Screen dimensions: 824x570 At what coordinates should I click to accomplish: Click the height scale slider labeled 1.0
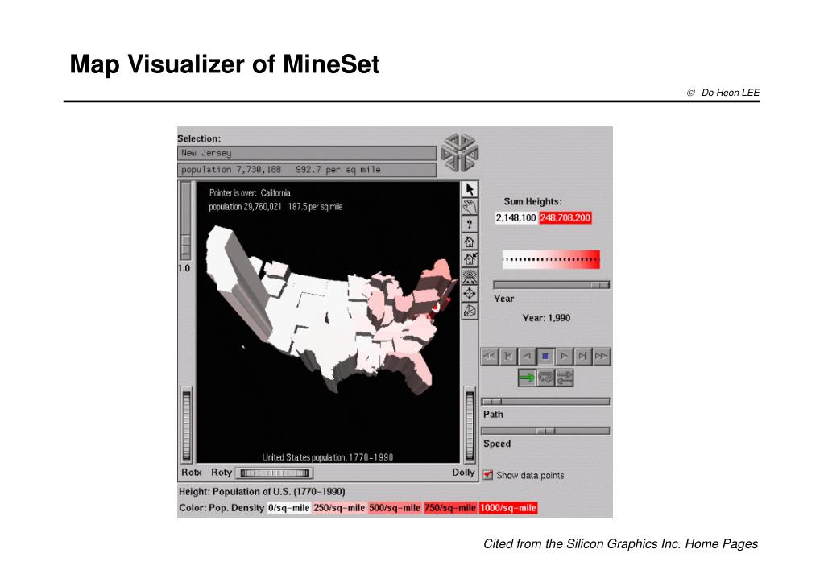pos(186,220)
